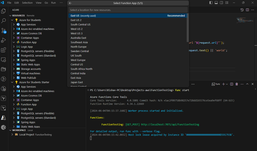
Task: Choose West US 2 location
Action: coord(128,29)
